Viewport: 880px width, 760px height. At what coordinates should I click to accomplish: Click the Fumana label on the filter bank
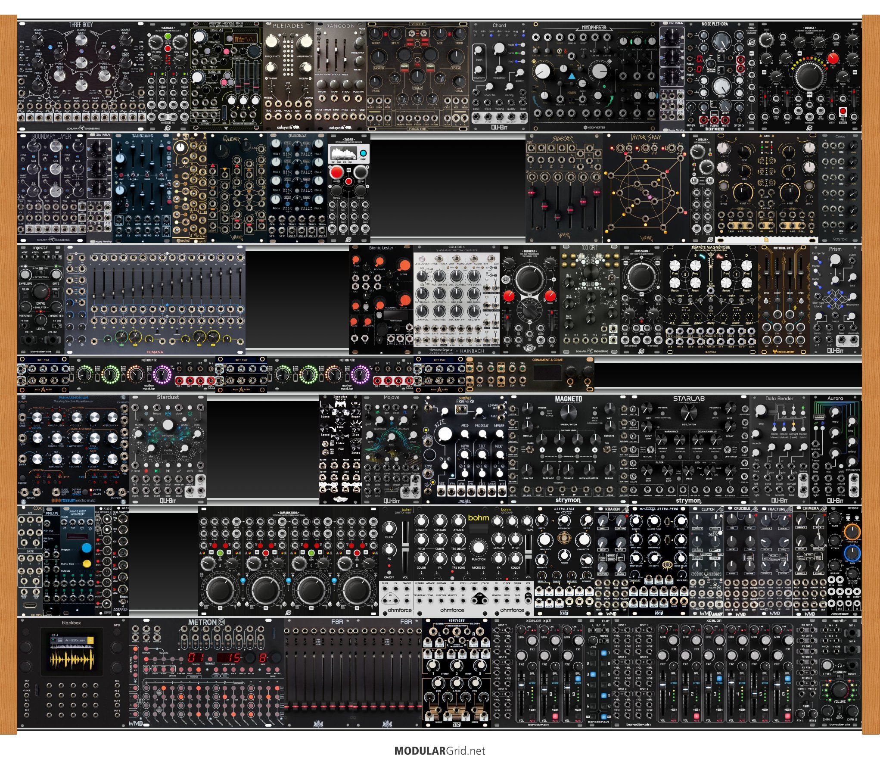(155, 352)
